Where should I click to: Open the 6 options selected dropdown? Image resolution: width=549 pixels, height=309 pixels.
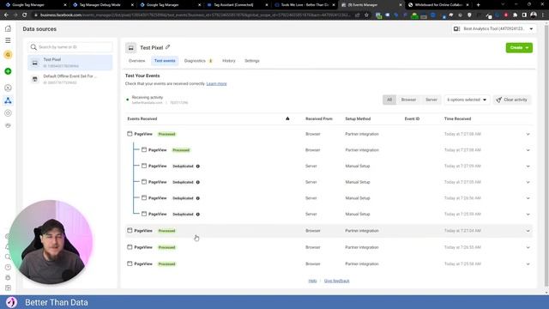click(x=467, y=100)
